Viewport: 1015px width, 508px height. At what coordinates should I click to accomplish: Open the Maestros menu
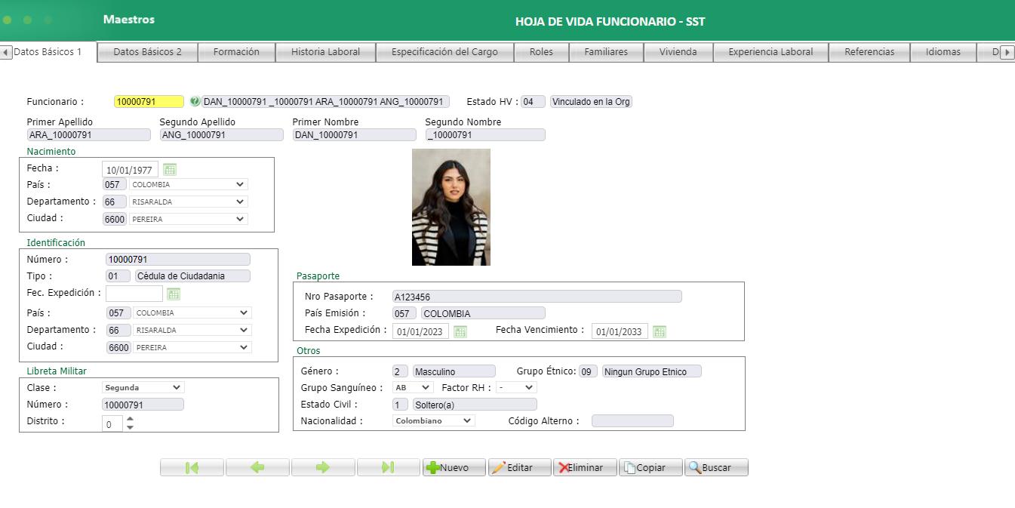[129, 20]
